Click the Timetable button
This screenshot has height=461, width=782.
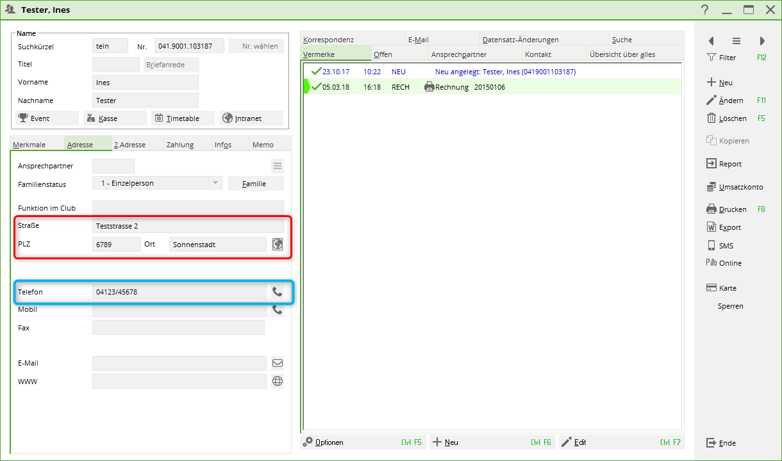coord(183,118)
